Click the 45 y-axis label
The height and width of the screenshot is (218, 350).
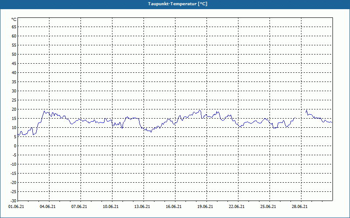click(x=14, y=64)
